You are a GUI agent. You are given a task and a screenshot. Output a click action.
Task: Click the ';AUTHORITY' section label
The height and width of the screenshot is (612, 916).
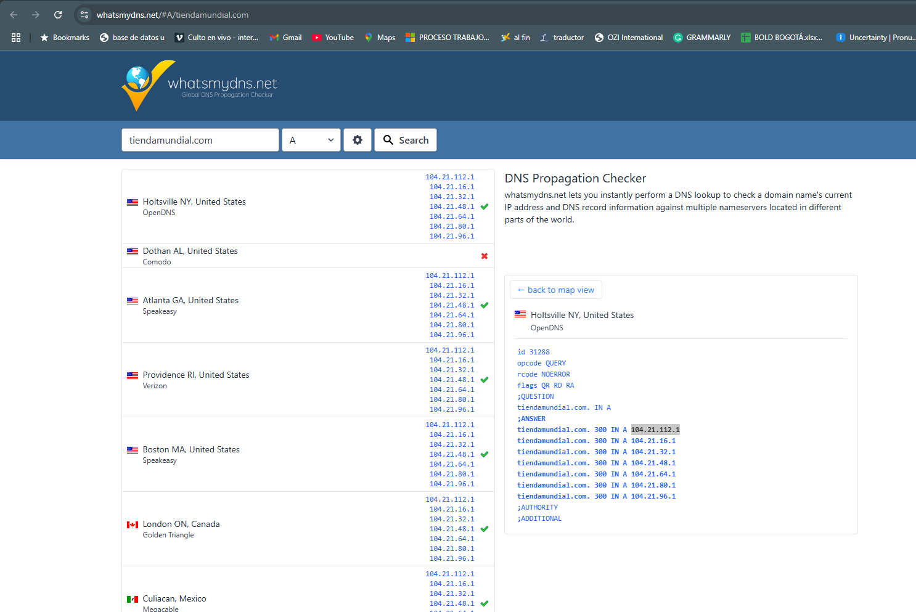pyautogui.click(x=538, y=507)
